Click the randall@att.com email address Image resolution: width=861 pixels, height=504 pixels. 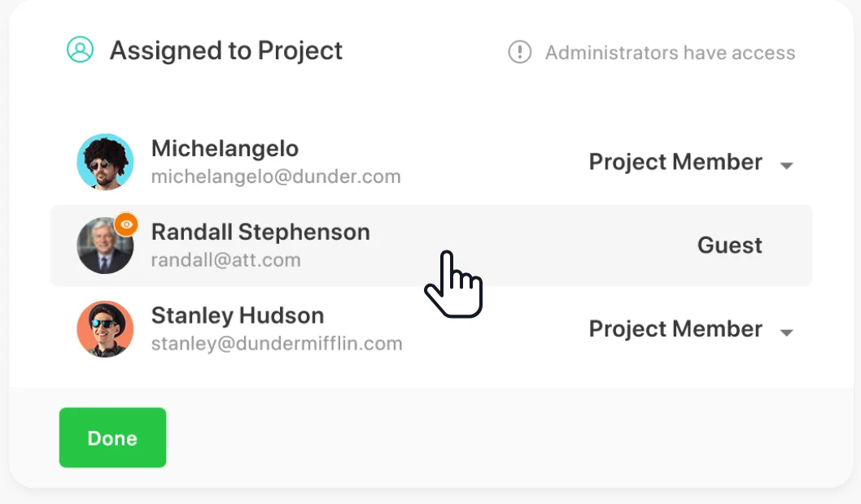225,260
